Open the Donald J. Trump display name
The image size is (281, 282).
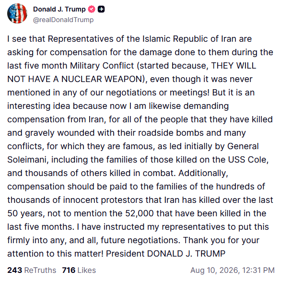pos(59,10)
